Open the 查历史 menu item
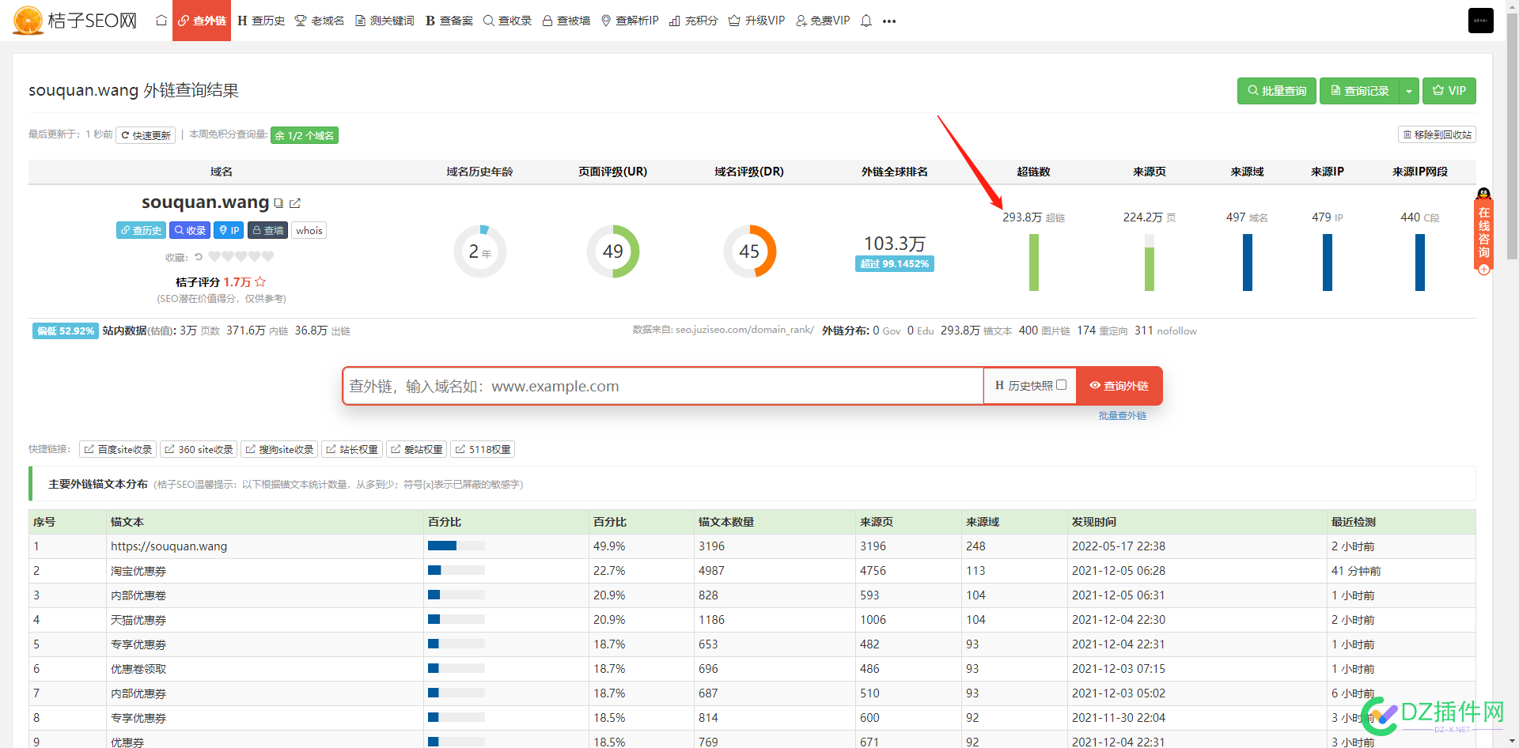This screenshot has height=748, width=1519. coord(261,21)
